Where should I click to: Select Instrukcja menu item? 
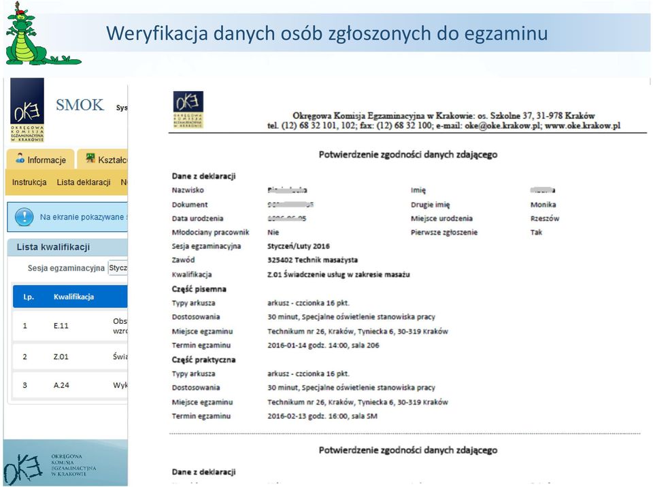(29, 182)
